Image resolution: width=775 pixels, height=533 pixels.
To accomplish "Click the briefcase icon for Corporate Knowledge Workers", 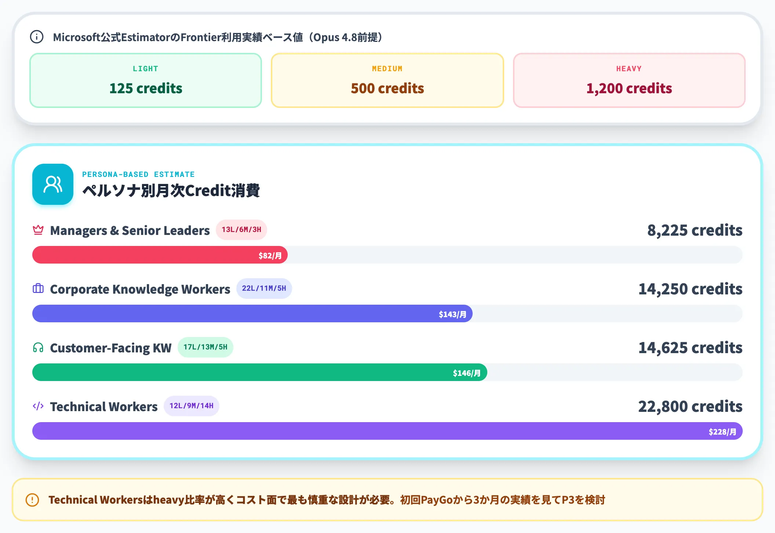I will tap(38, 289).
